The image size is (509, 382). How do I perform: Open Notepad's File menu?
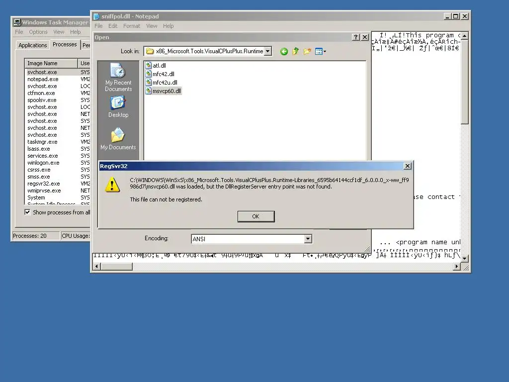coord(98,26)
